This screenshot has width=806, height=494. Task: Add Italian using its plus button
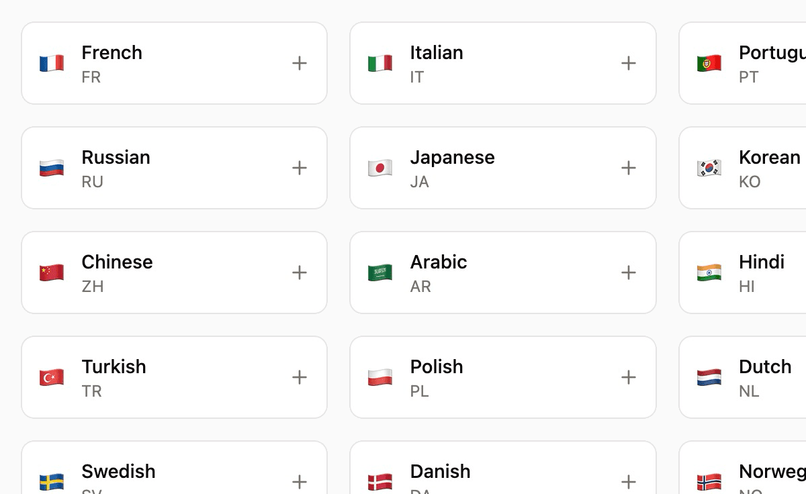[628, 62]
